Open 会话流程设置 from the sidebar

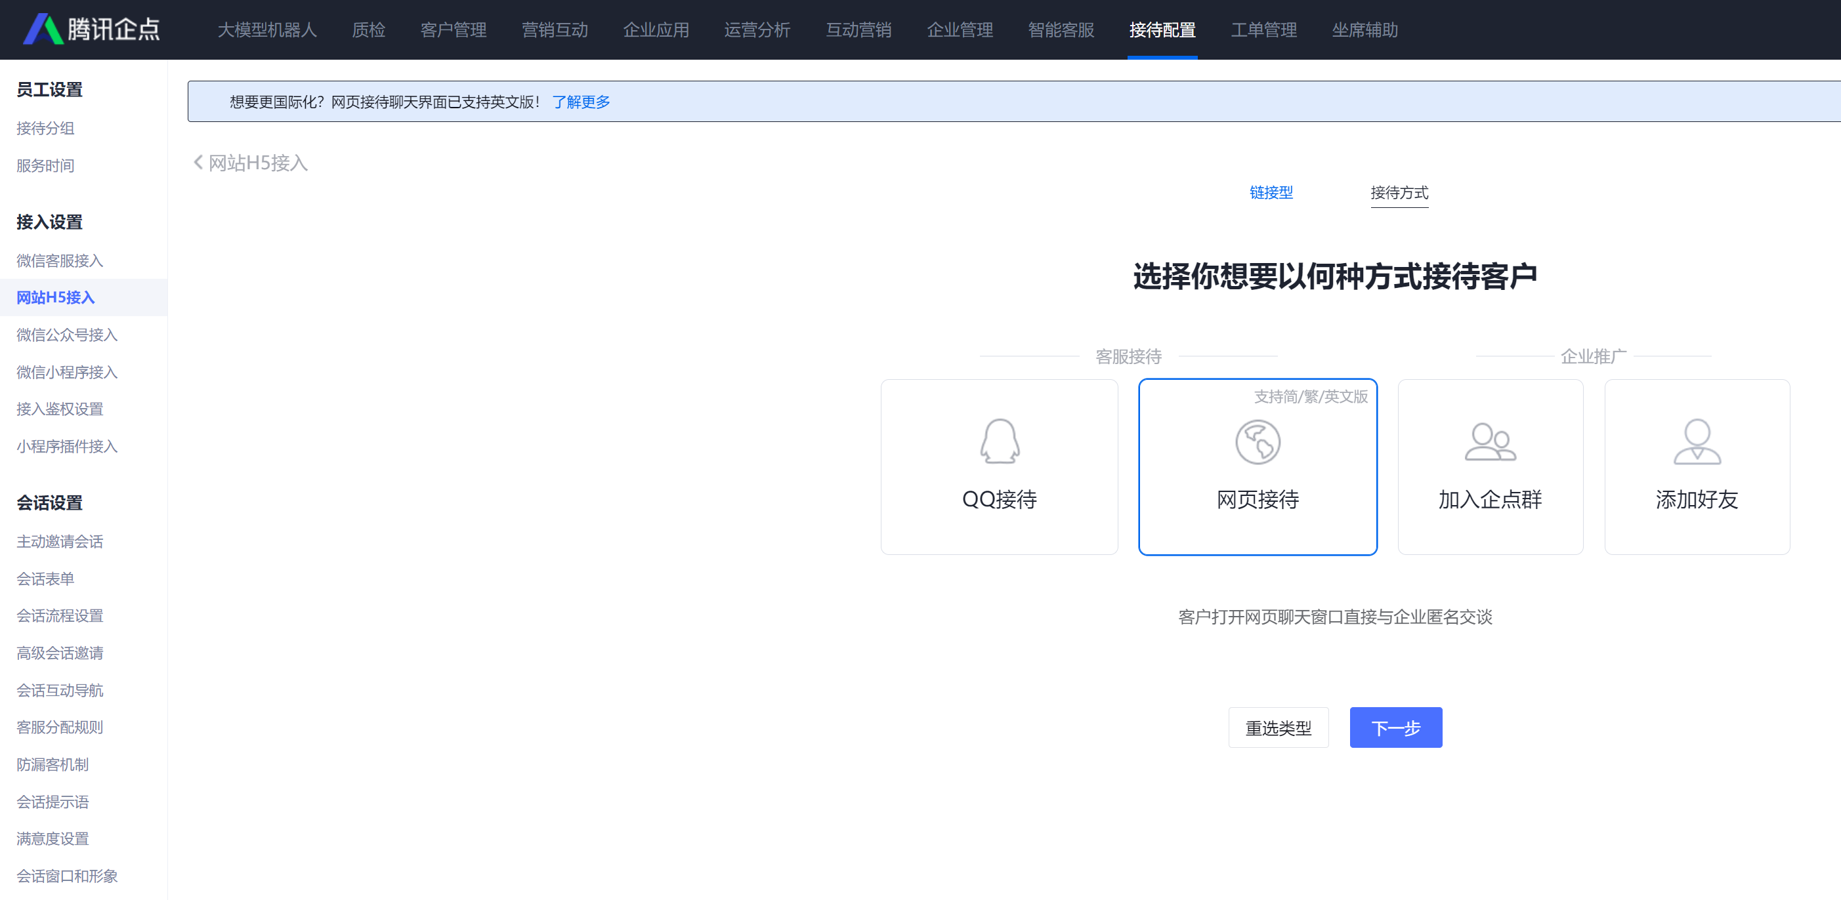(60, 616)
